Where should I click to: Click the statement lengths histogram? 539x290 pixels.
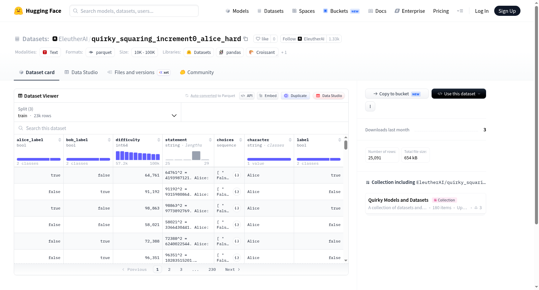coord(187,155)
